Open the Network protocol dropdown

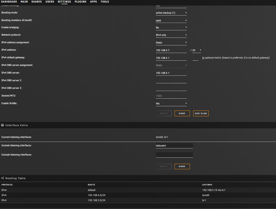tap(171, 35)
